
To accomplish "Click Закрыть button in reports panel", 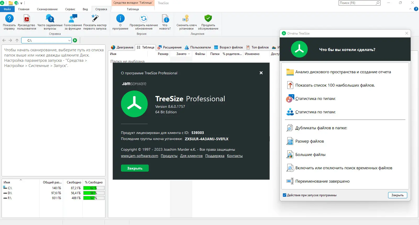I will (x=398, y=195).
